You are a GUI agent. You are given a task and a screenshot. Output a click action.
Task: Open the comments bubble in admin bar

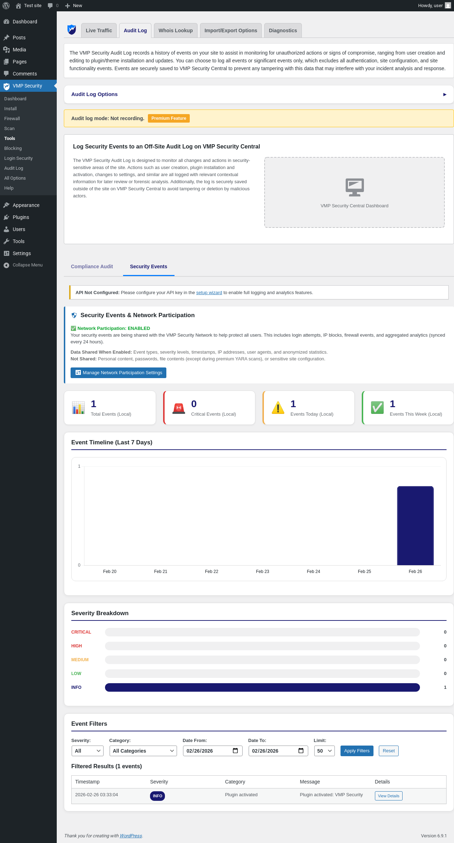(x=50, y=6)
